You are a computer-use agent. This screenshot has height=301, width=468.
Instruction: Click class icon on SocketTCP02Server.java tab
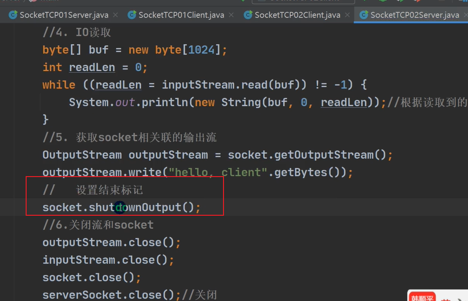coord(363,15)
